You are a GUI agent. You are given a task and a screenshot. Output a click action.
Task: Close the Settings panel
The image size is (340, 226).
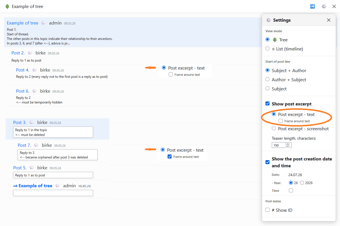(329, 20)
